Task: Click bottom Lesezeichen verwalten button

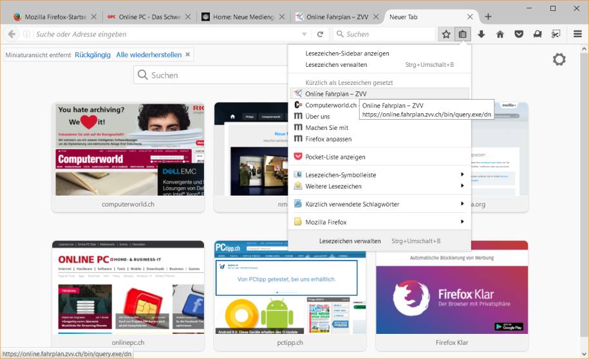Action: point(379,241)
